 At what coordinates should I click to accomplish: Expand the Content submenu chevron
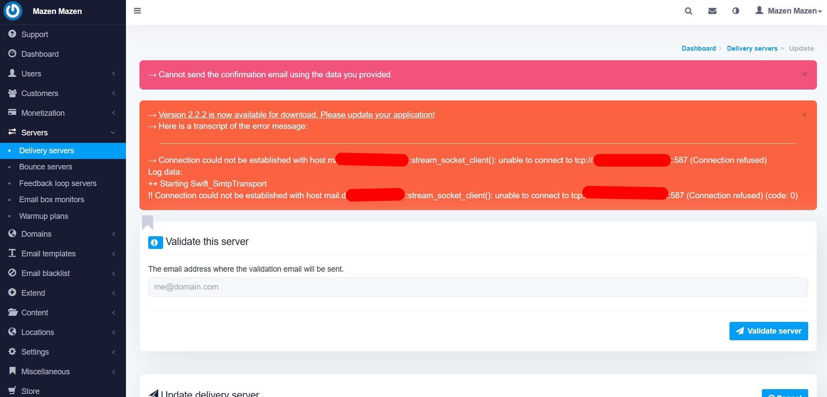pyautogui.click(x=114, y=313)
